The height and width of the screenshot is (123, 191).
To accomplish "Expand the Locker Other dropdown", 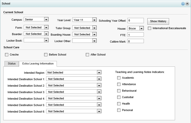I will click(x=85, y=41).
